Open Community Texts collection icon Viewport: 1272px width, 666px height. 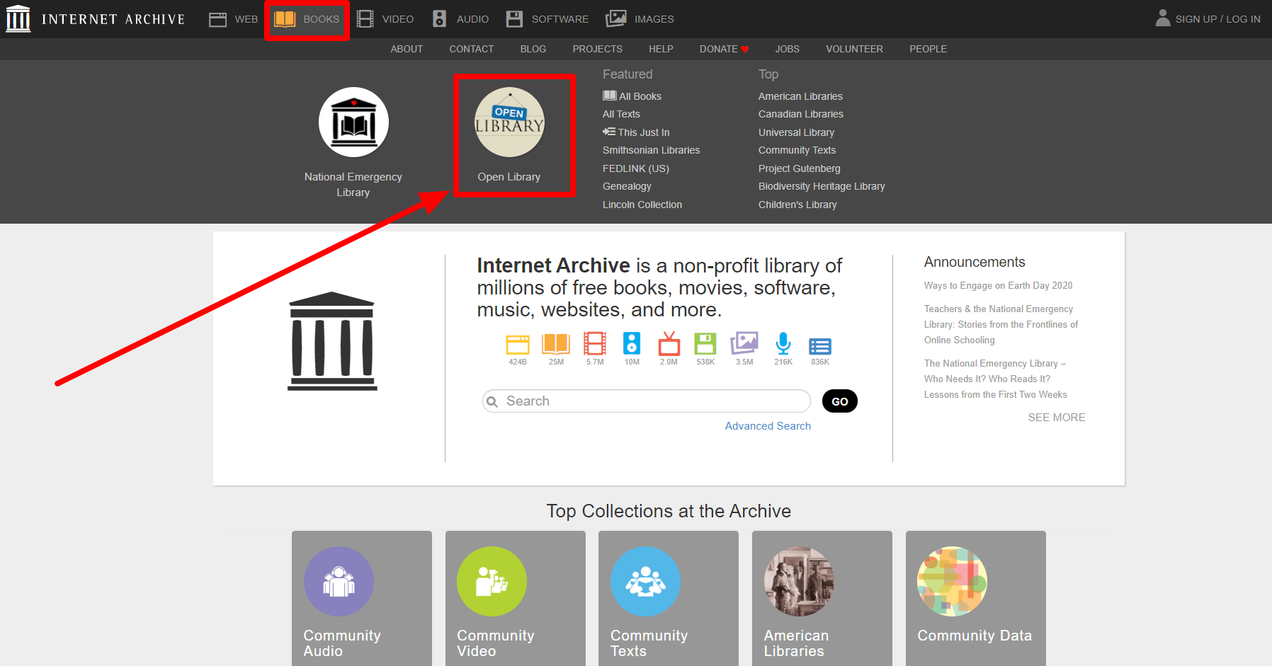click(x=646, y=581)
